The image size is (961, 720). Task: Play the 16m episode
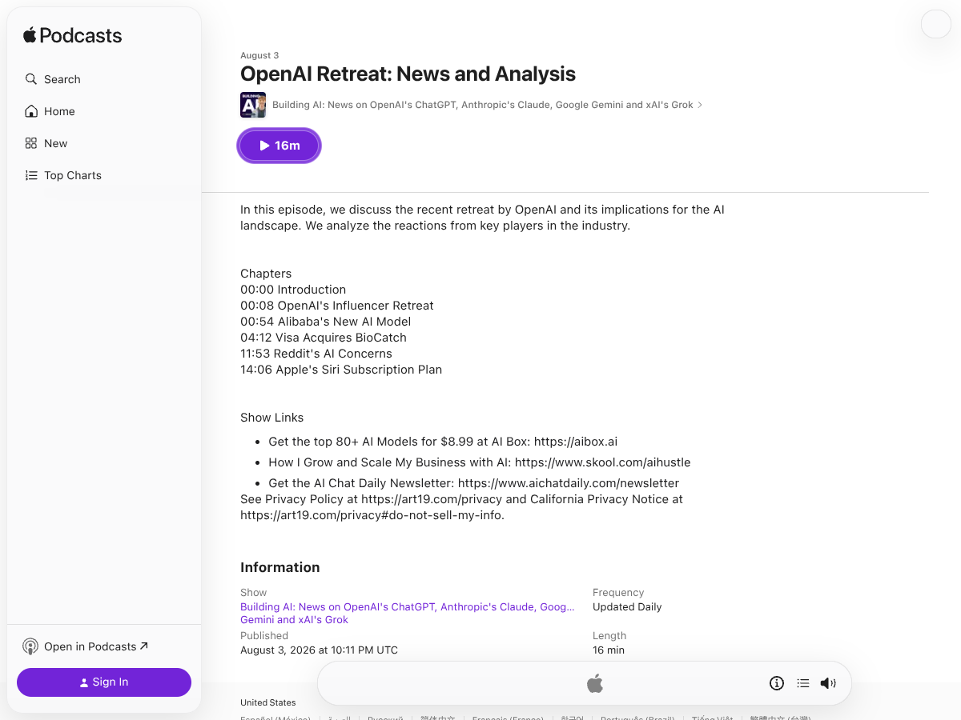coord(279,146)
